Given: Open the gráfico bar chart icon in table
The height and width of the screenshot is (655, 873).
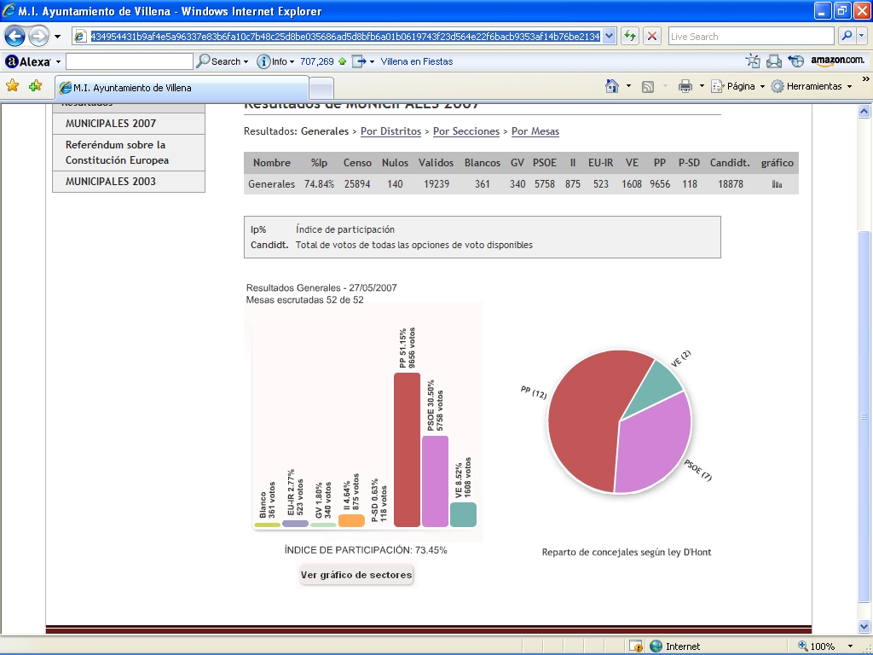Looking at the screenshot, I should [x=777, y=184].
